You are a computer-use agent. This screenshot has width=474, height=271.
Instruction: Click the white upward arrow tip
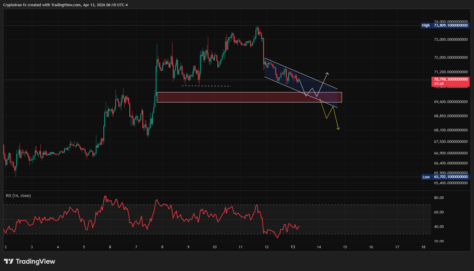(x=327, y=73)
